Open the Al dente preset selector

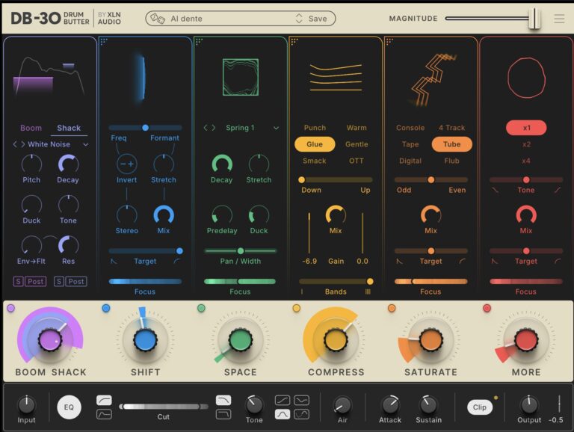click(224, 19)
